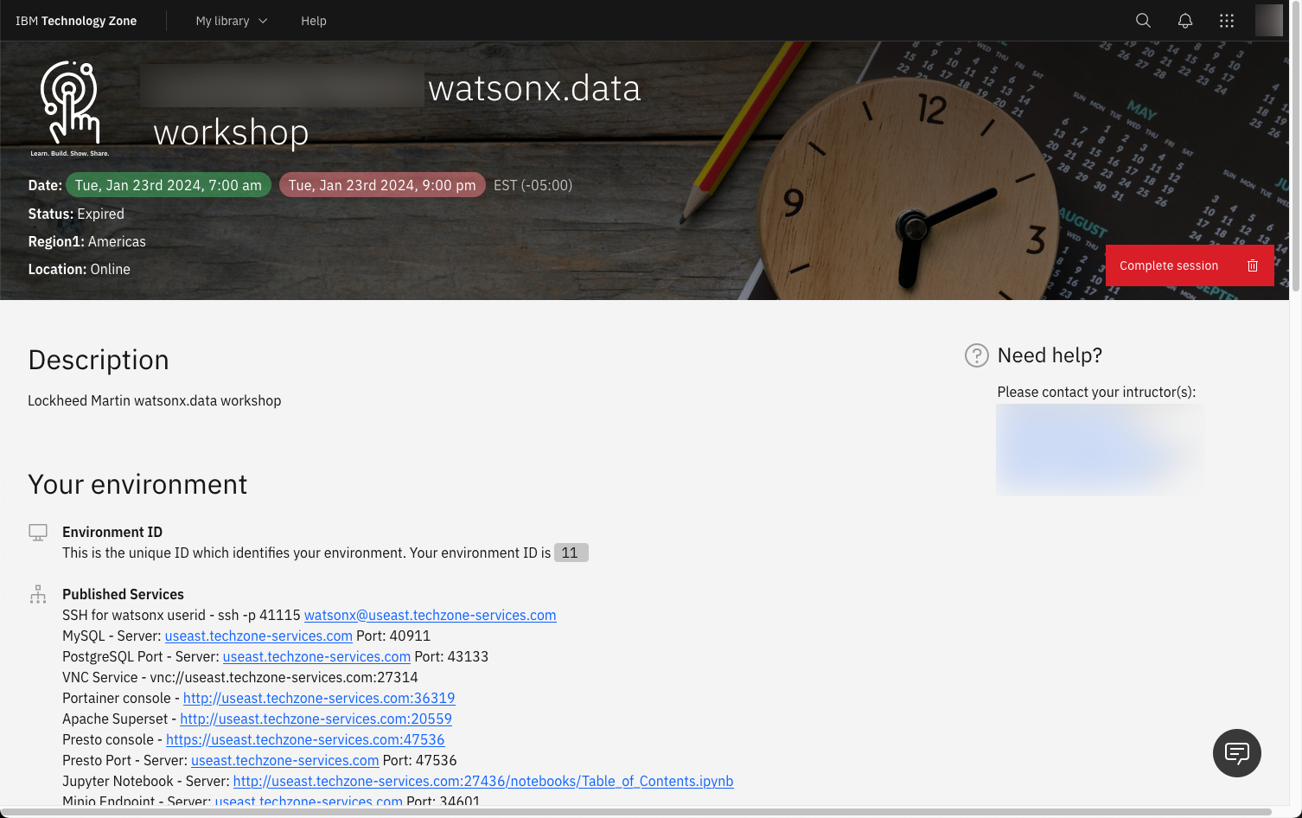Open the Presto console link
The width and height of the screenshot is (1302, 818).
click(305, 739)
